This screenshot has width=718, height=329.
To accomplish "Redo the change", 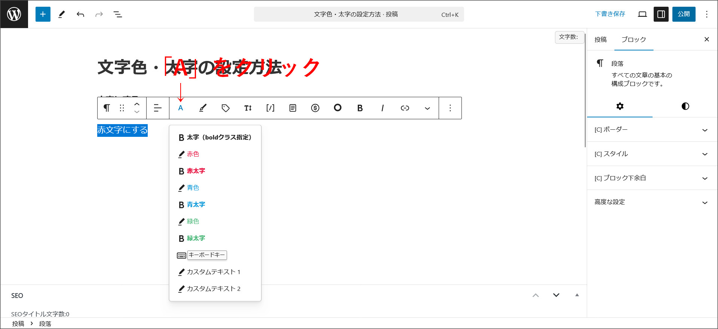I will [x=99, y=14].
